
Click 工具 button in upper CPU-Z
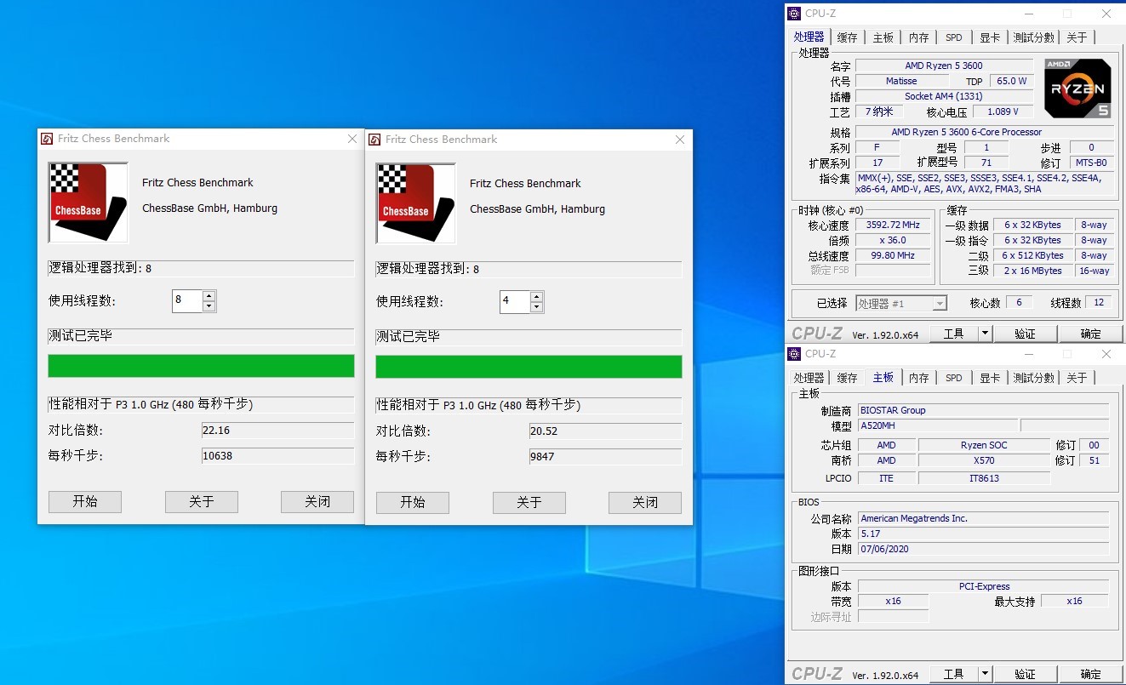tap(954, 334)
